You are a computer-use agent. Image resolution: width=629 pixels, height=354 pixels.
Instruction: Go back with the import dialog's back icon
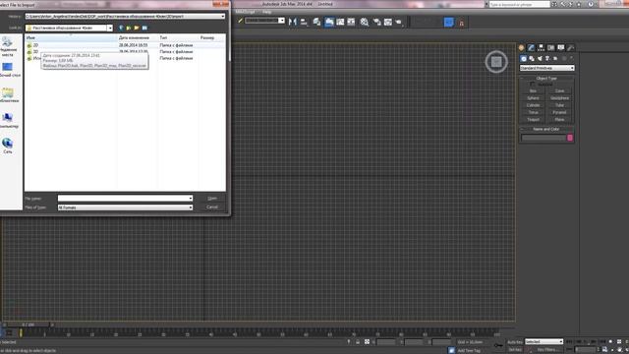coord(121,28)
